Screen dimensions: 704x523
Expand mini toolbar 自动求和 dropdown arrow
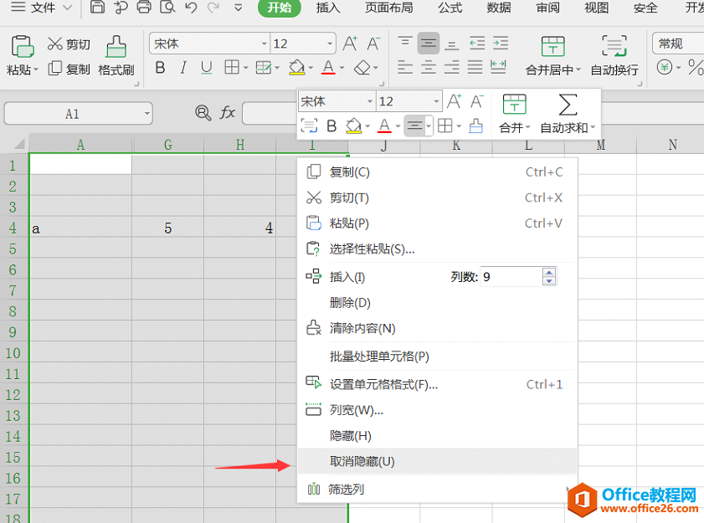pos(594,127)
